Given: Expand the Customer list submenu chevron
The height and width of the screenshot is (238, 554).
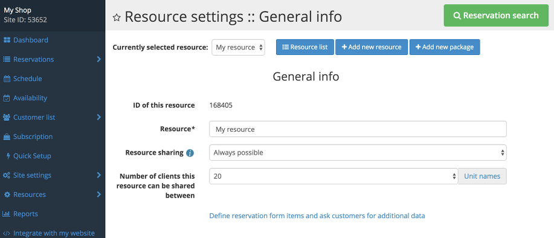Looking at the screenshot, I should [99, 117].
